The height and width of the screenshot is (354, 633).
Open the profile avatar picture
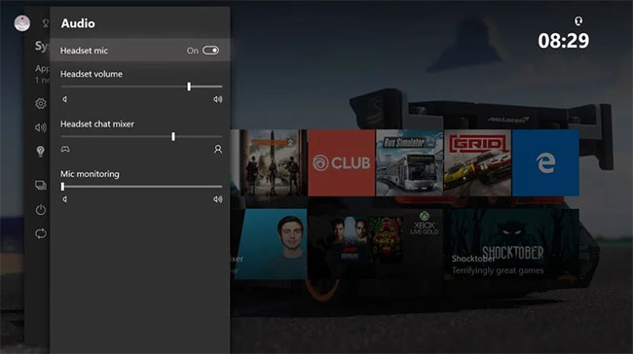click(21, 23)
